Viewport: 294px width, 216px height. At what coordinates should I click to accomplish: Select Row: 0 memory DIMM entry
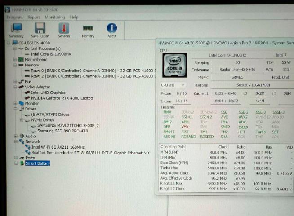[93, 71]
